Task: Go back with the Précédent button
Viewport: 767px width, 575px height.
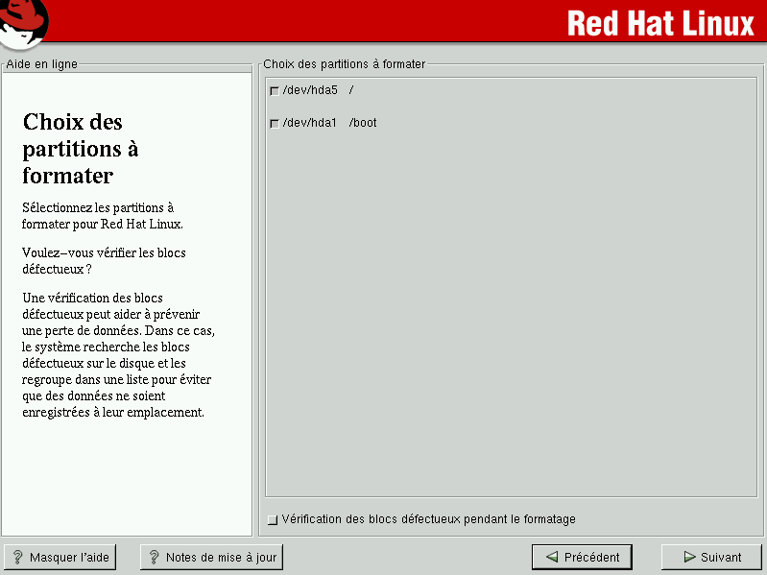Action: click(582, 557)
